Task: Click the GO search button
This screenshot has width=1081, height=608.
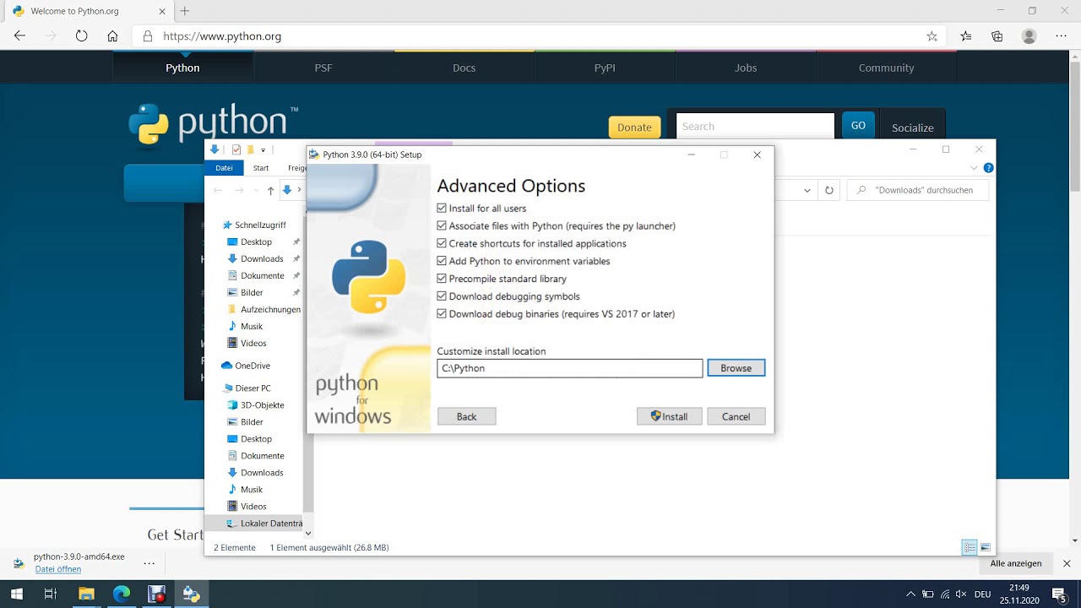Action: pyautogui.click(x=858, y=126)
